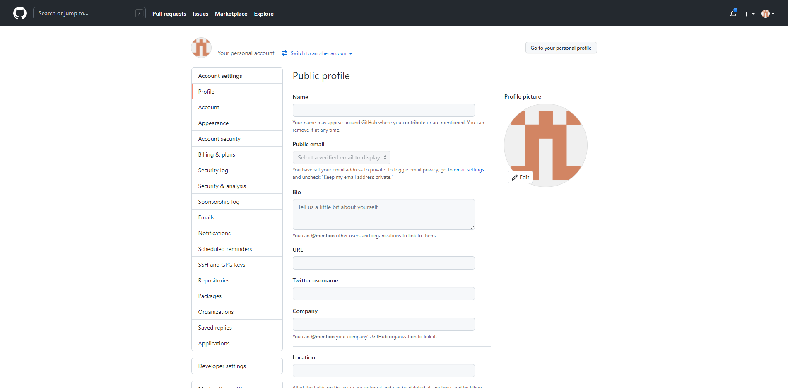788x388 pixels.
Task: Click the GitHub Octocat logo
Action: [x=20, y=13]
